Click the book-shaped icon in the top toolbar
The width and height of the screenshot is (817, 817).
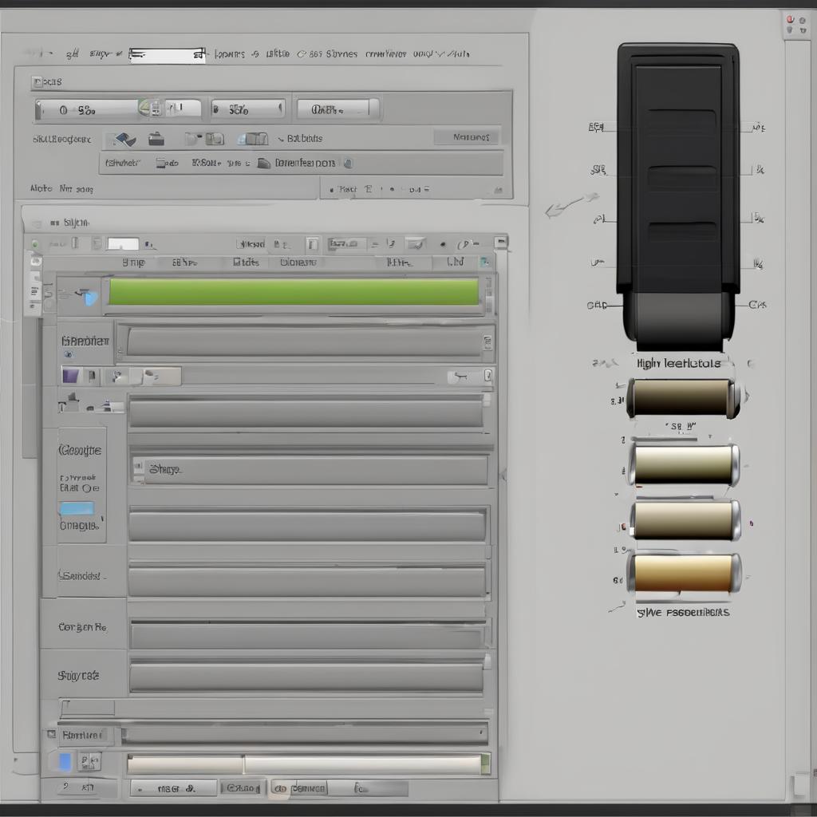[x=252, y=139]
